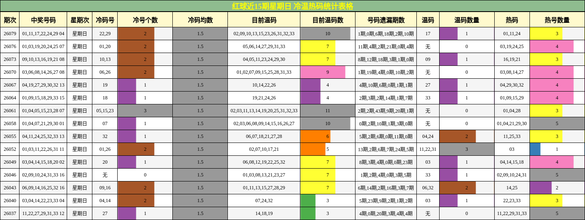585x220 pixels.
Task: Click cold number cell 22,29
Action: point(105,34)
